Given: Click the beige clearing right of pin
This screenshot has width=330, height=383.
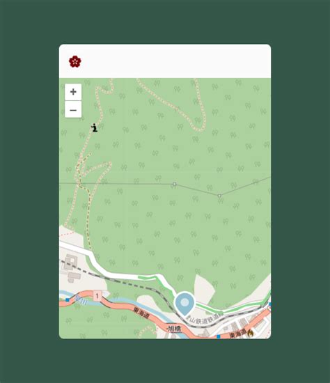Looking at the screenshot, I should (204, 286).
